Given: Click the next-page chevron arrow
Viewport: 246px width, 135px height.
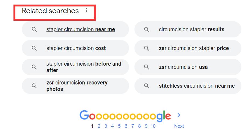Looking at the screenshot, I should pos(179,115).
